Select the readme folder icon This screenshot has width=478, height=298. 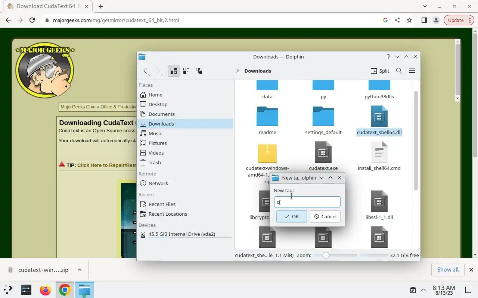[267, 117]
